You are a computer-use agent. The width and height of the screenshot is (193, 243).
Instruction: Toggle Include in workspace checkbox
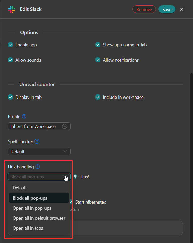(98, 97)
